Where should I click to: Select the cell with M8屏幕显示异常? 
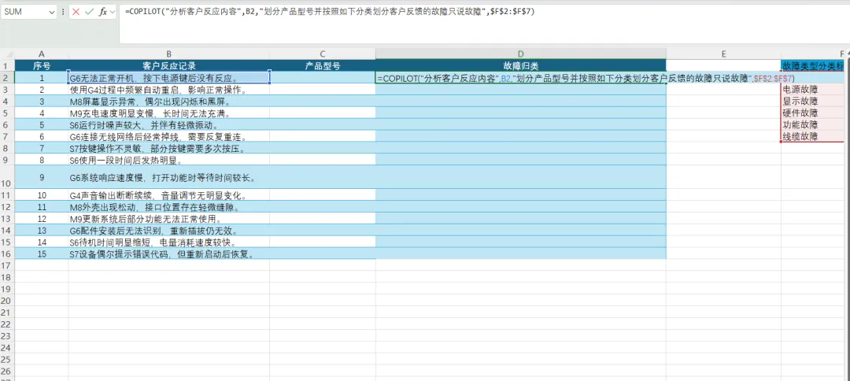[x=169, y=102]
